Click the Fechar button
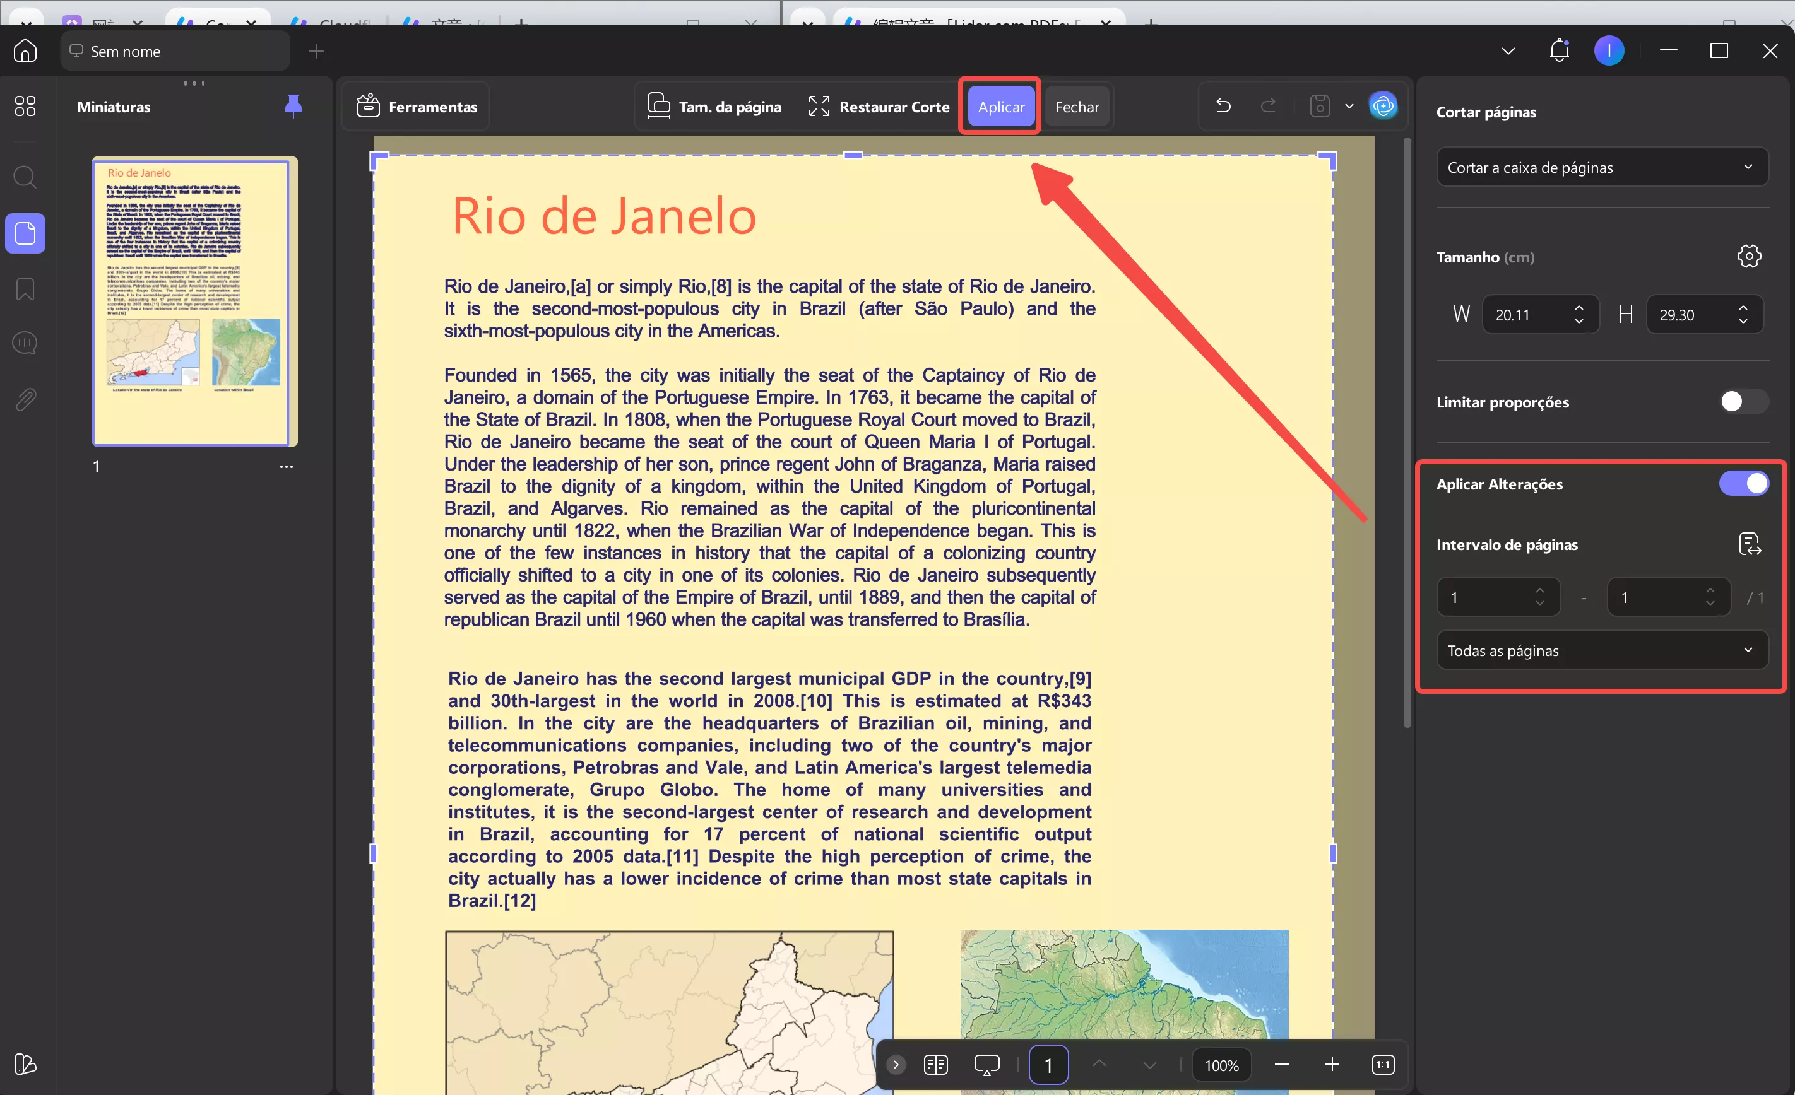Viewport: 1795px width, 1095px height. pyautogui.click(x=1076, y=107)
